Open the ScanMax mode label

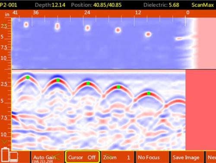tap(203, 5)
